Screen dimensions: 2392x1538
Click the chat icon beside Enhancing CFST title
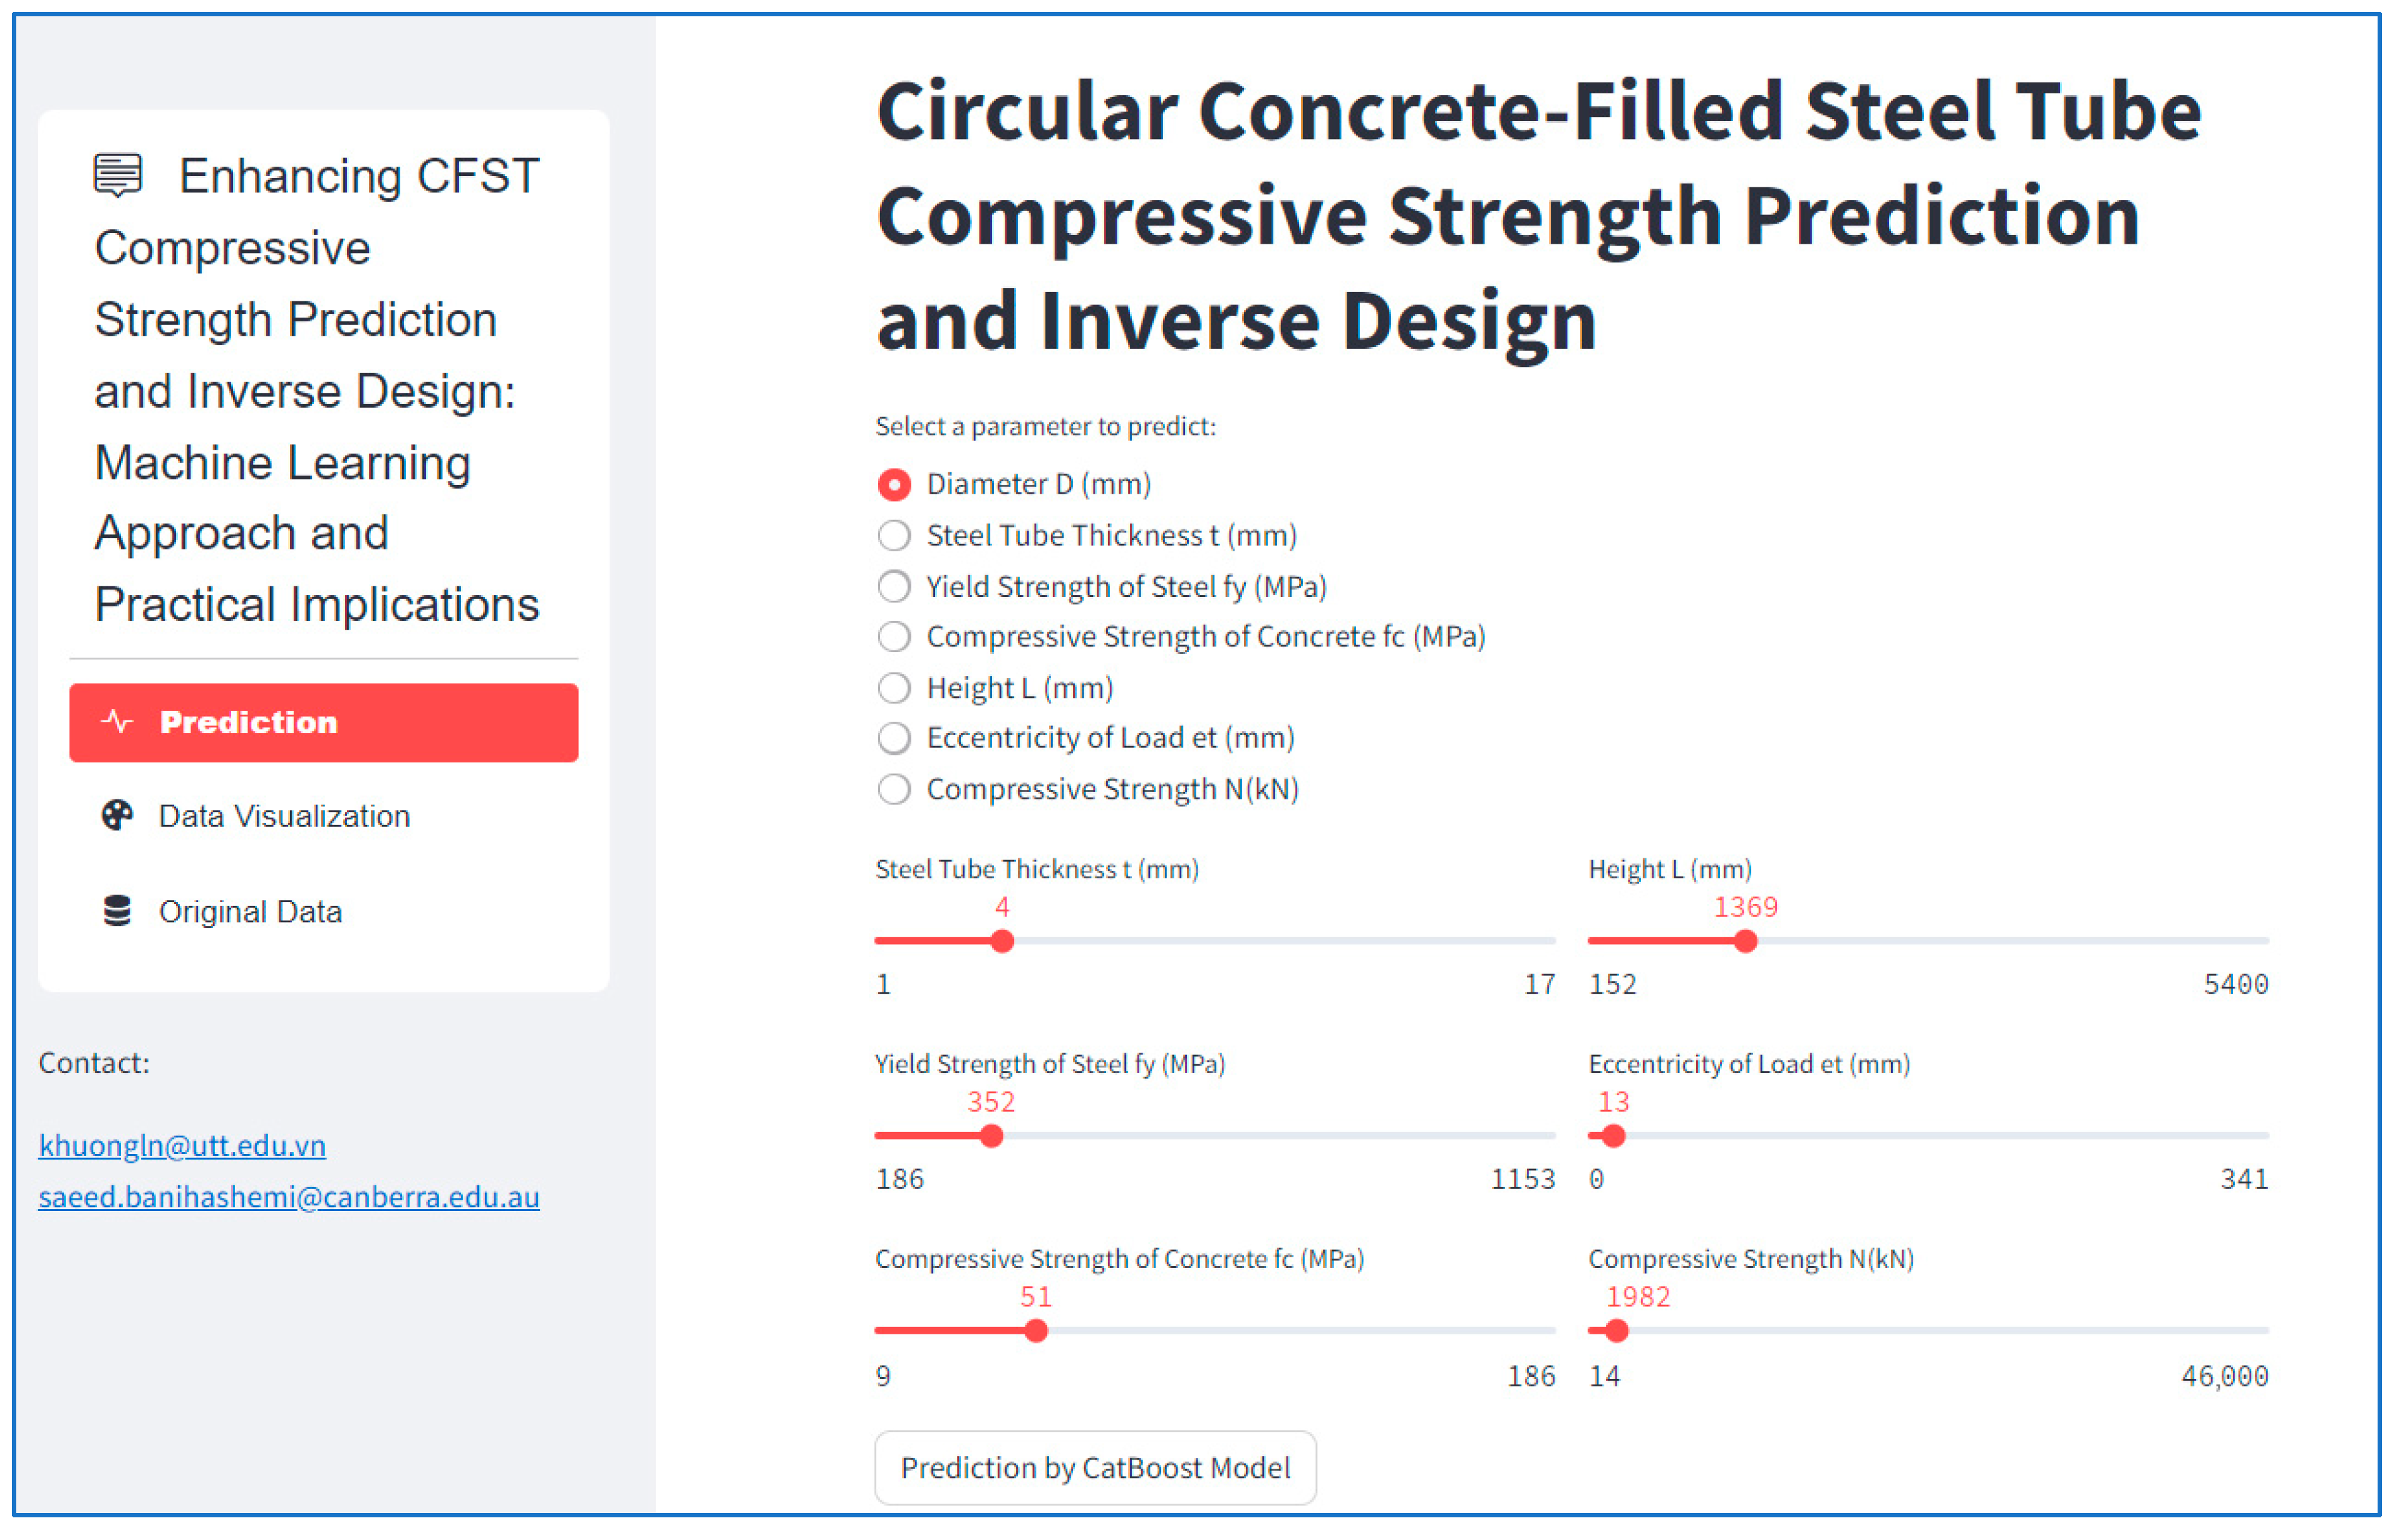[118, 176]
